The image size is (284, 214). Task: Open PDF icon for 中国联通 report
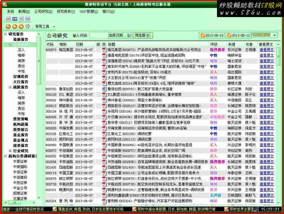[104, 145]
